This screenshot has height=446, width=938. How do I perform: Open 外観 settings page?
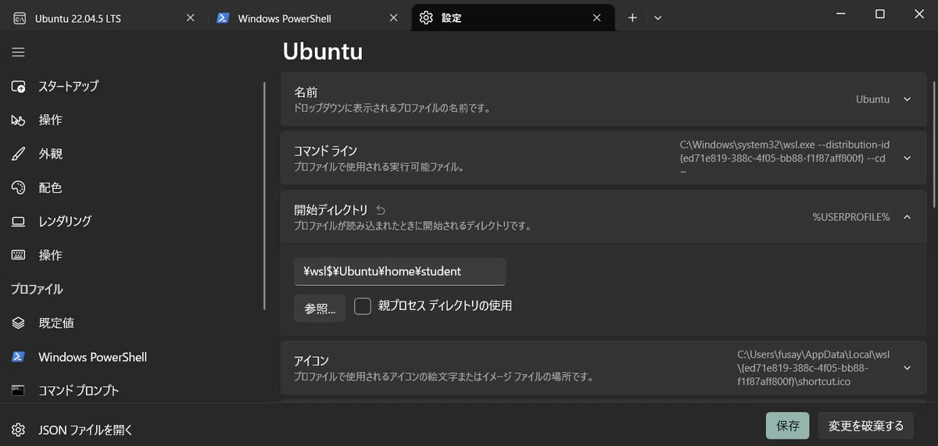[x=133, y=154]
